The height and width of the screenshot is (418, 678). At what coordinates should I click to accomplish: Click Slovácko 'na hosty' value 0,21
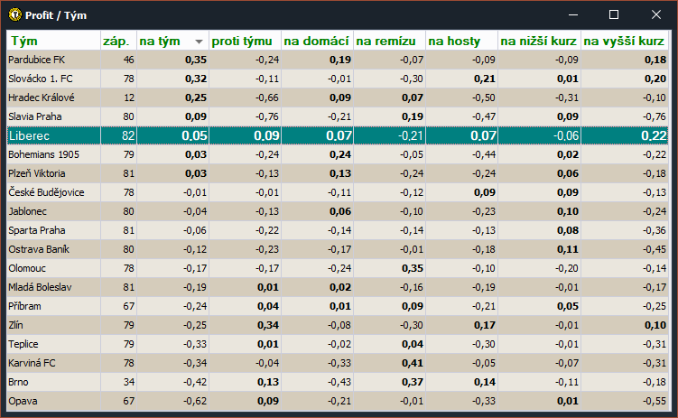pos(485,79)
